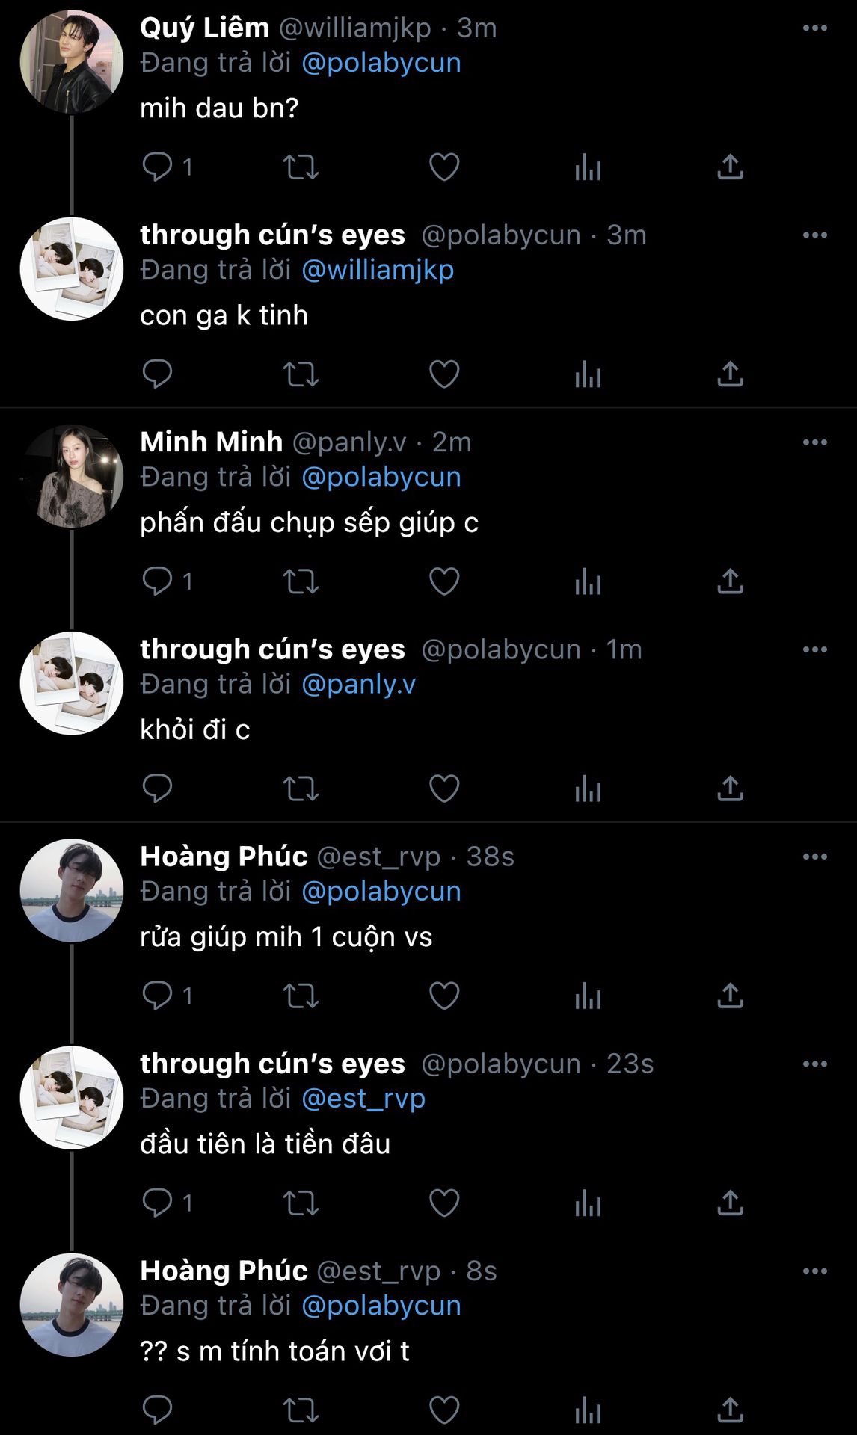
Task: Like Hoàng Phúc's "rửa giúp mih" tweet
Action: (x=444, y=996)
